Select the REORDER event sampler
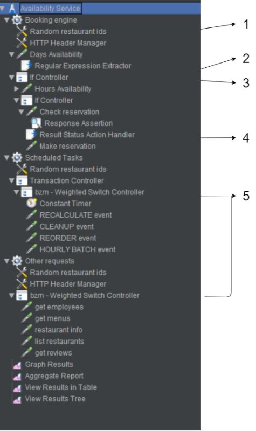The image size is (256, 431). point(68,238)
